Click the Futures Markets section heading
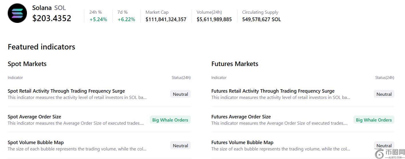The height and width of the screenshot is (159, 405). tap(235, 64)
